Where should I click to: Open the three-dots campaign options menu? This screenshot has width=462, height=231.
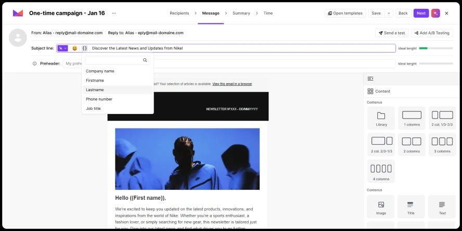114,13
